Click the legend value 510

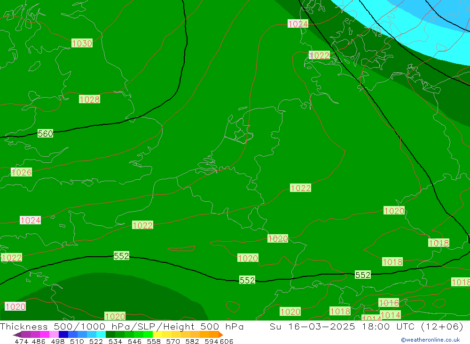pos(77,341)
